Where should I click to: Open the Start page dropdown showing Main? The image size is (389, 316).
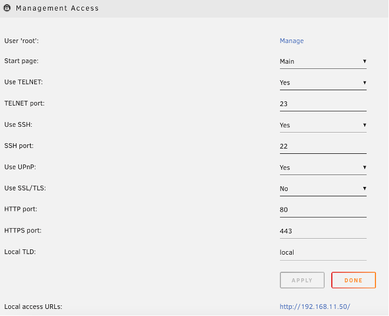[x=323, y=61]
